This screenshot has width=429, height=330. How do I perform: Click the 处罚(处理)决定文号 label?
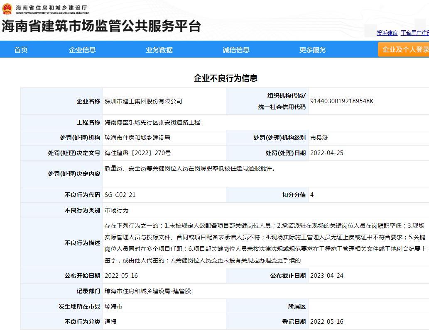pos(74,153)
